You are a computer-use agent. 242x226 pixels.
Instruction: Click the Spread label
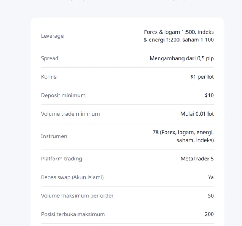[50, 58]
